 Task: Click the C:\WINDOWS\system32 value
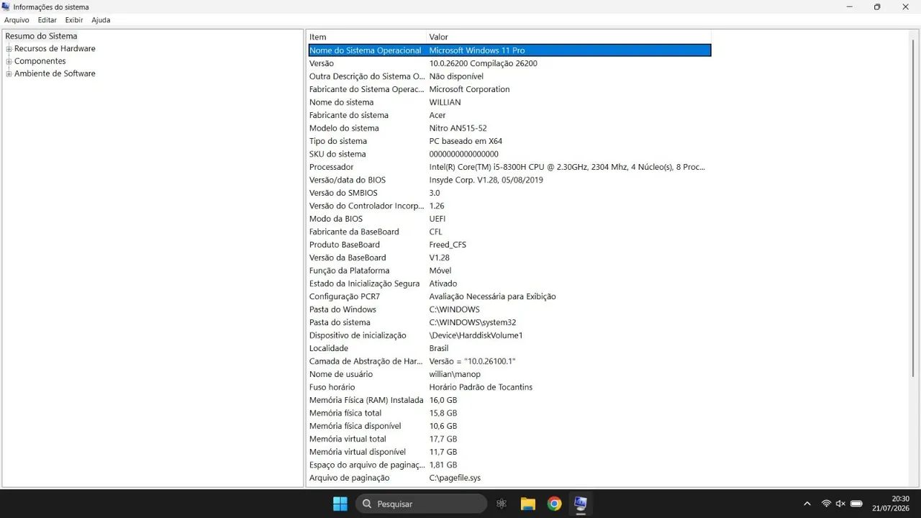tap(473, 322)
